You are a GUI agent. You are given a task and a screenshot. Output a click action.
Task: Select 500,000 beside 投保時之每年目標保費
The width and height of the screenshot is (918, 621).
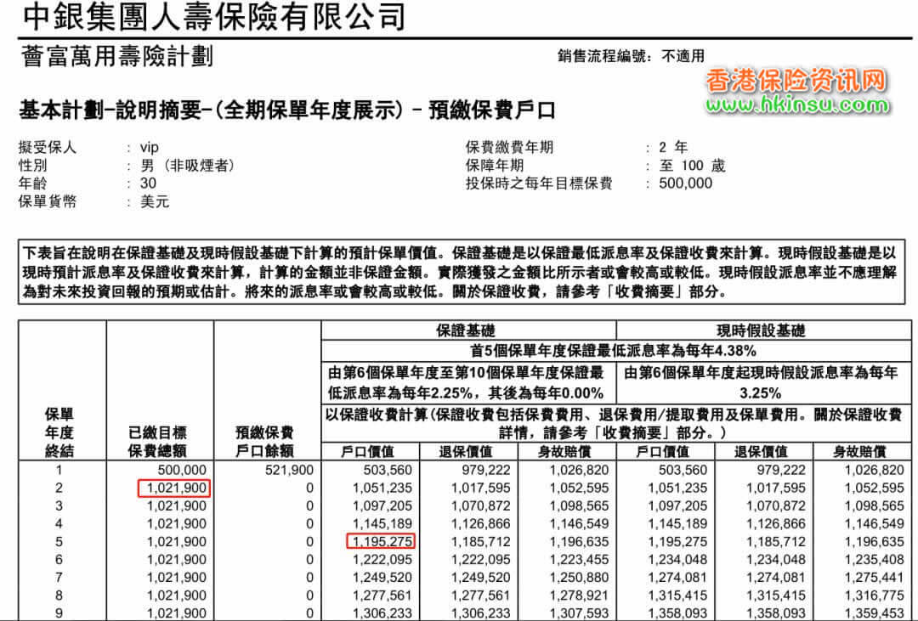[x=686, y=183]
